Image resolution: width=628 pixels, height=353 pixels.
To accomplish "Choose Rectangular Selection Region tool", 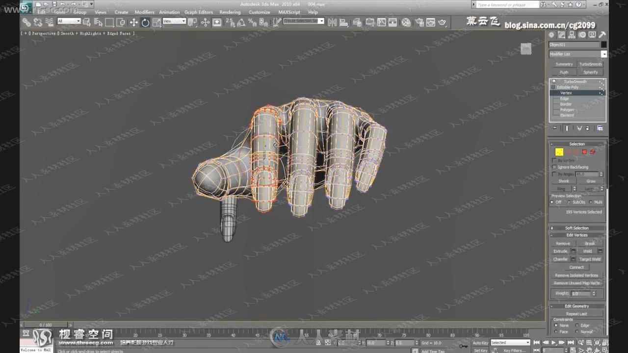I will point(109,22).
